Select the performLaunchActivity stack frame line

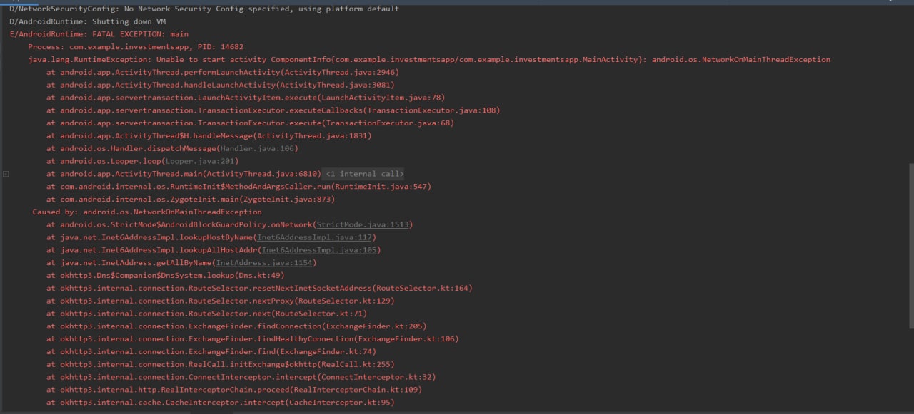pyautogui.click(x=223, y=73)
